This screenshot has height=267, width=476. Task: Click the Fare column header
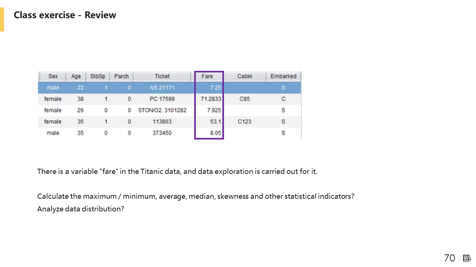point(207,76)
